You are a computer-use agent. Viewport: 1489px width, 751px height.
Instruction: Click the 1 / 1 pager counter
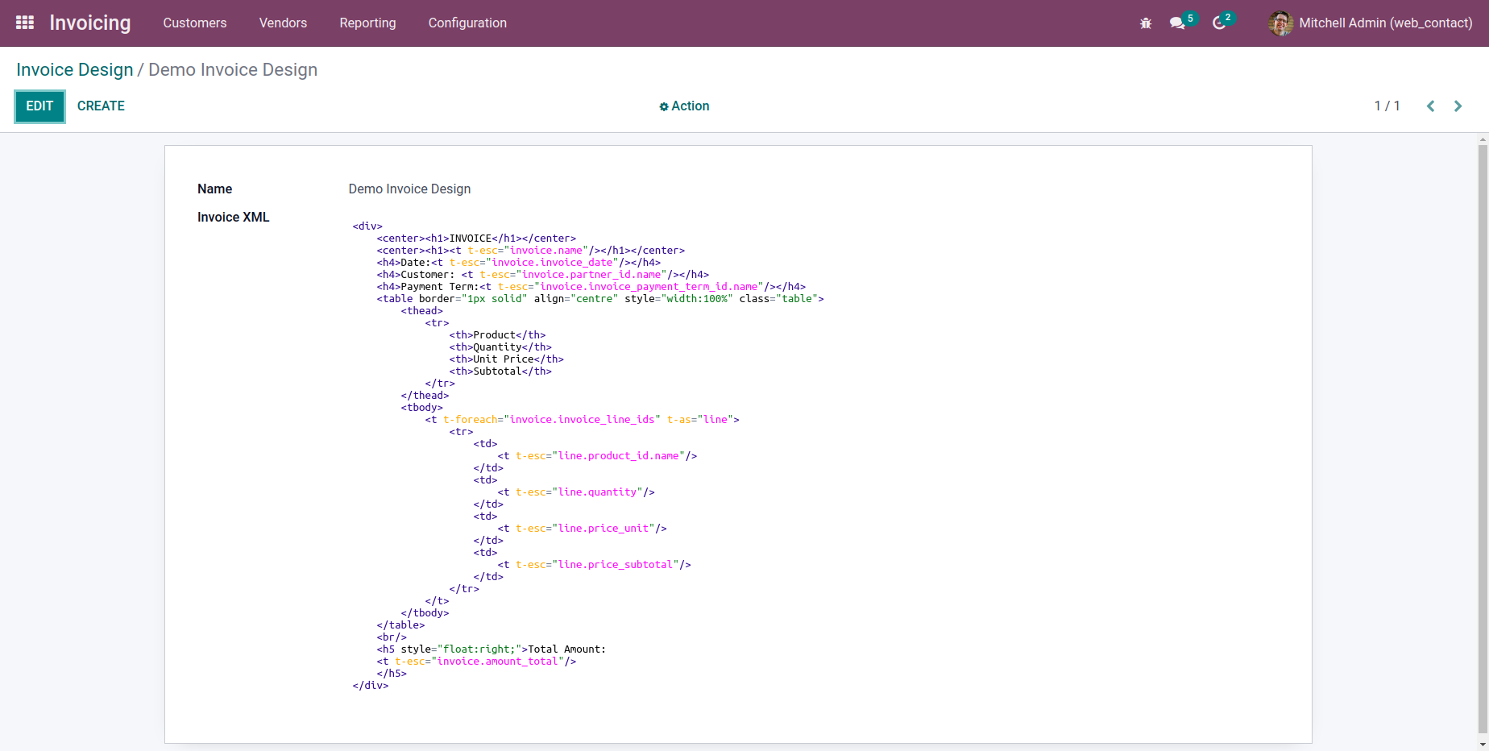[x=1387, y=106]
